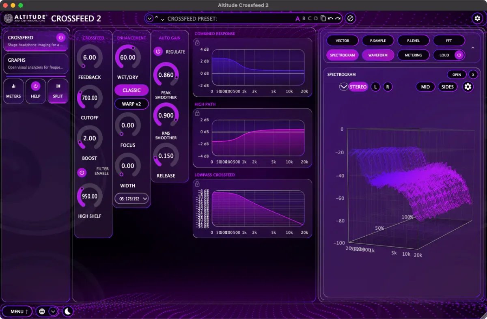The height and width of the screenshot is (319, 487).
Task: Open spectrogram settings gear
Action: coord(468,86)
